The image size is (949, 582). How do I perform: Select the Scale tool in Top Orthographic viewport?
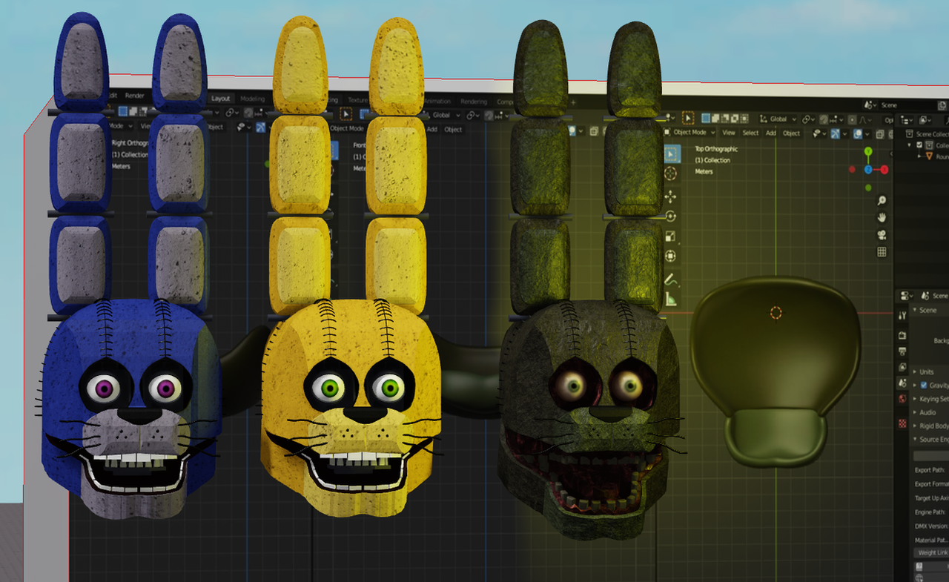point(671,237)
